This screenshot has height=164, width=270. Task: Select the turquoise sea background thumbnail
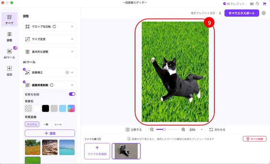coord(67,147)
